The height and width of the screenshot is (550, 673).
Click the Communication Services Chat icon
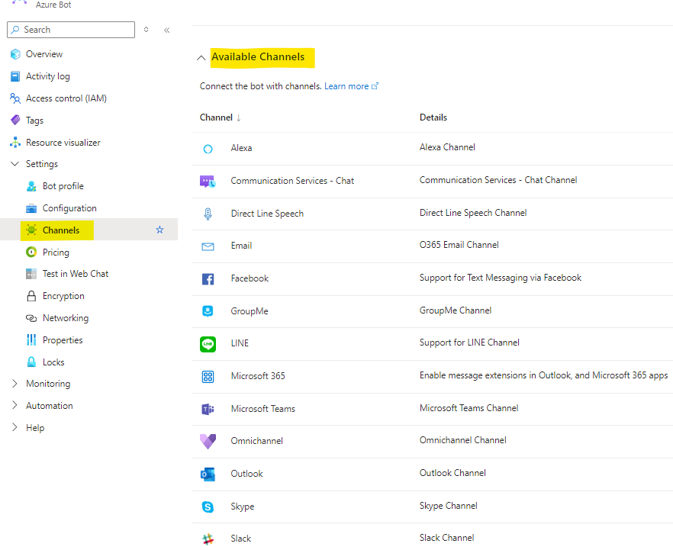coord(208,182)
